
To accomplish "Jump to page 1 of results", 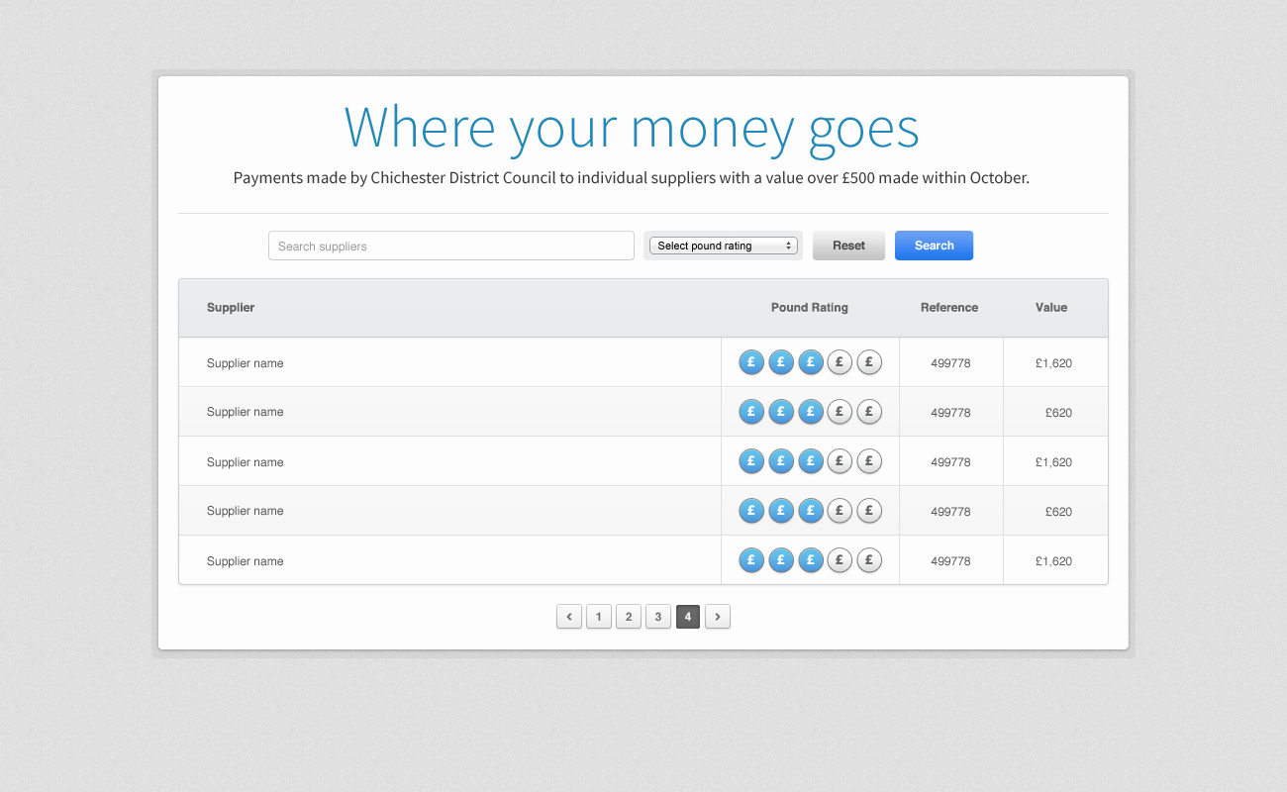I will click(x=599, y=617).
